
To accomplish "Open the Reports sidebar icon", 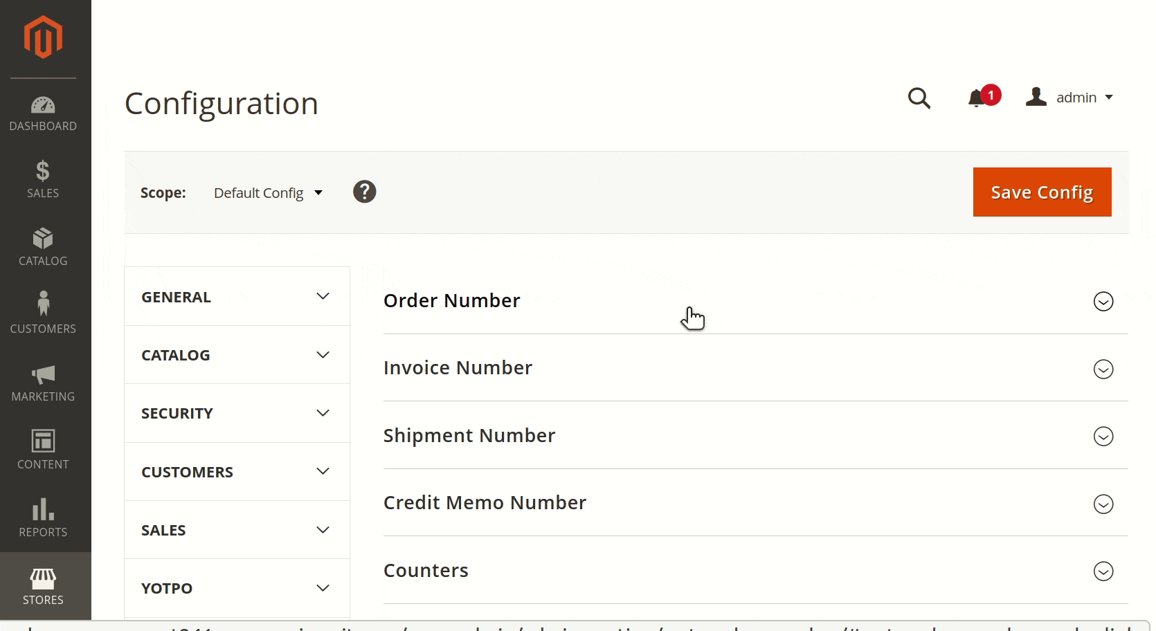I will coord(43,518).
